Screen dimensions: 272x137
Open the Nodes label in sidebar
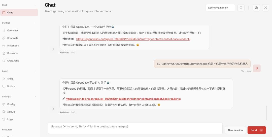[11, 86]
